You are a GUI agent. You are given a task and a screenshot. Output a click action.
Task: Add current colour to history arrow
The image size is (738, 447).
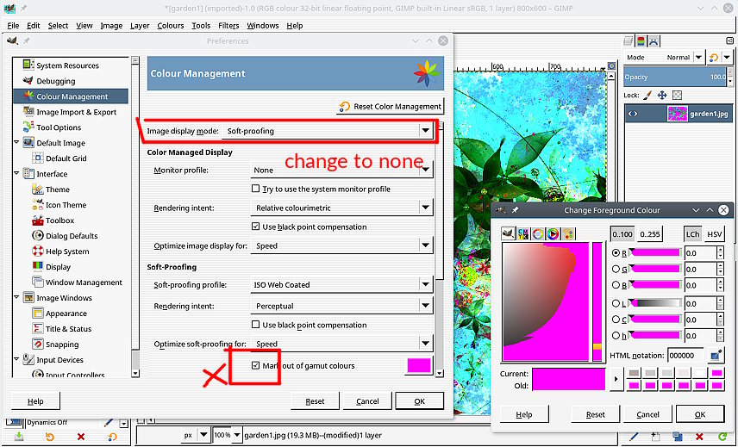pos(616,379)
